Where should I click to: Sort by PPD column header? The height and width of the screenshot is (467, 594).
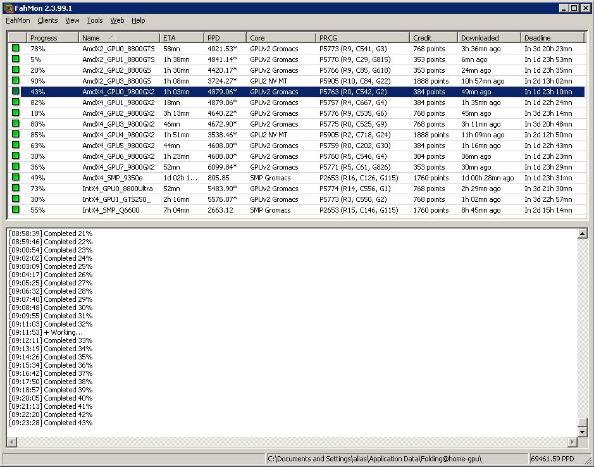point(225,38)
